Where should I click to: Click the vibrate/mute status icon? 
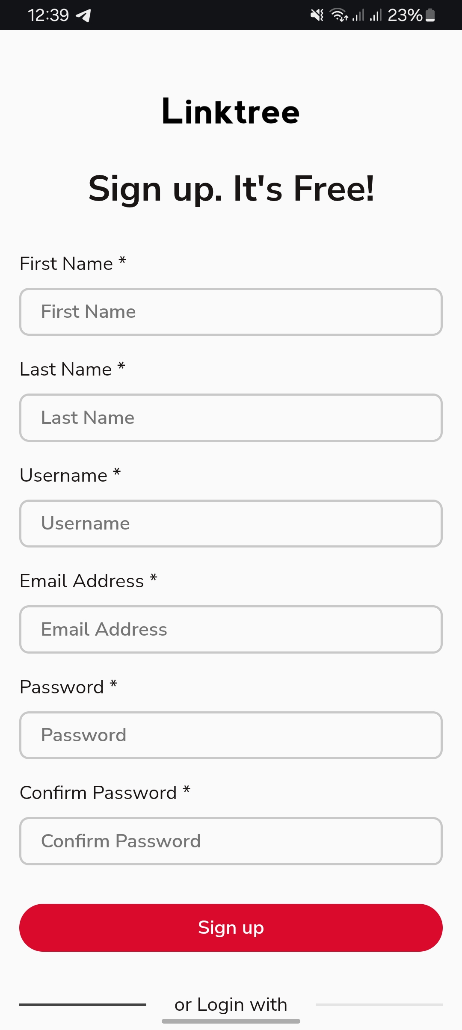317,15
